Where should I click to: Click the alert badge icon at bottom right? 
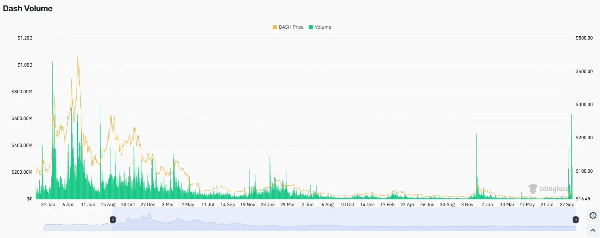coord(593,215)
